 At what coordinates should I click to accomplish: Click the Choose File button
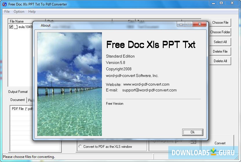point(220,23)
